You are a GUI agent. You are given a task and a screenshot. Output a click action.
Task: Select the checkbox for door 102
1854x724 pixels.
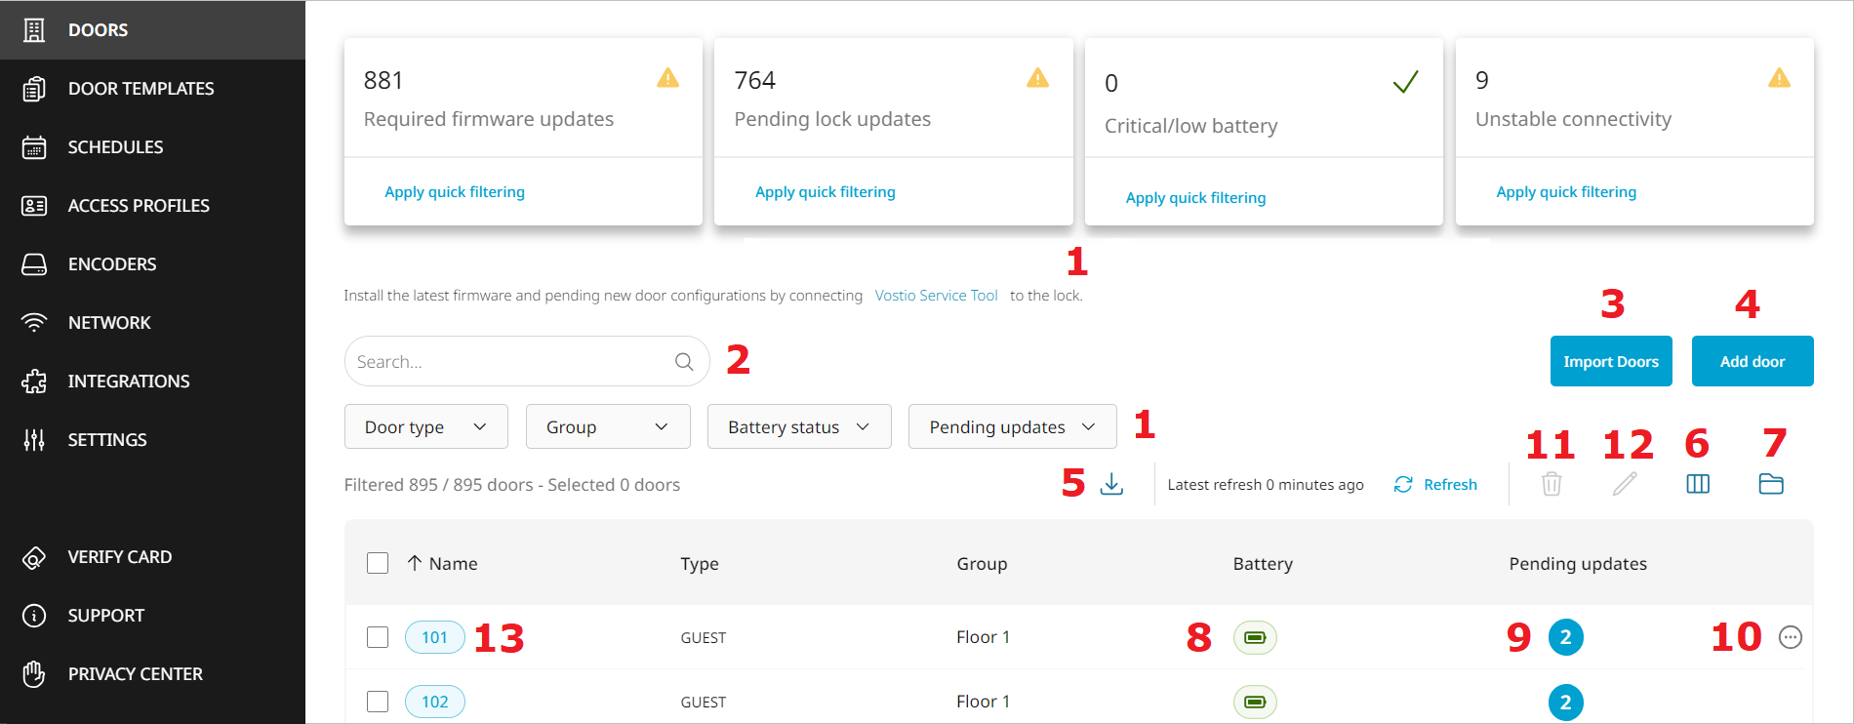[x=378, y=702]
